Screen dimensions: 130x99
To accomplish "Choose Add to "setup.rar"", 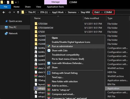I will pyautogui.click(x=61, y=90).
